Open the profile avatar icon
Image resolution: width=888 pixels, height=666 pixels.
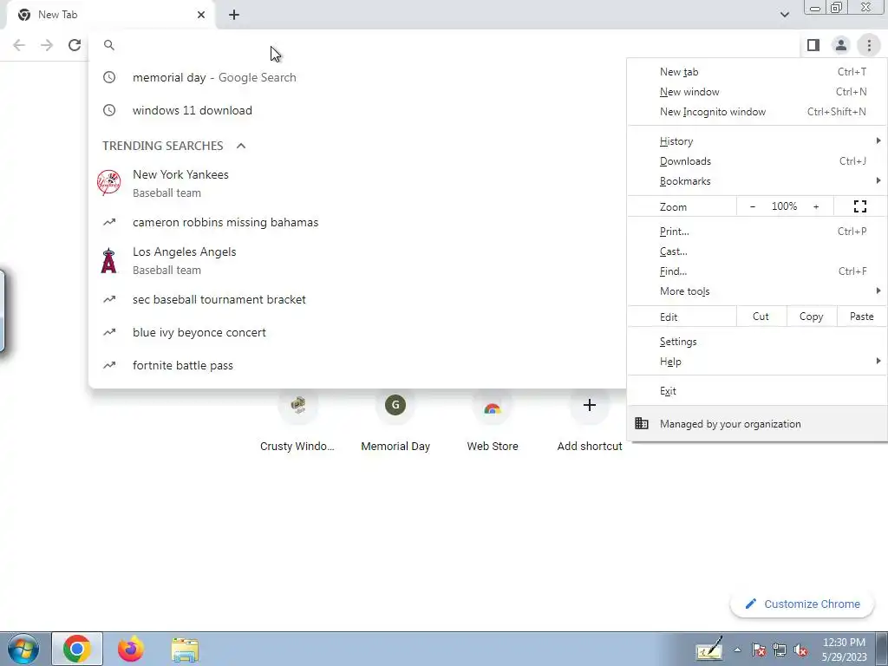click(x=841, y=45)
